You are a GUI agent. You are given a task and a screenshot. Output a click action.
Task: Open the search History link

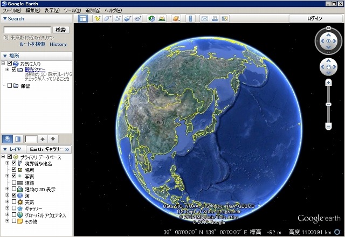[x=58, y=44]
